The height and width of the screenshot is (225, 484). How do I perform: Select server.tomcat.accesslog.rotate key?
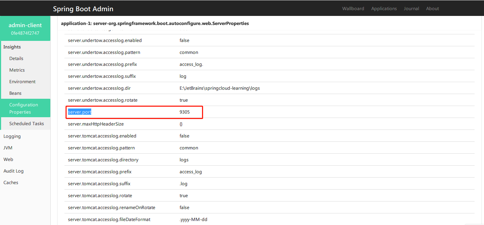(x=100, y=196)
